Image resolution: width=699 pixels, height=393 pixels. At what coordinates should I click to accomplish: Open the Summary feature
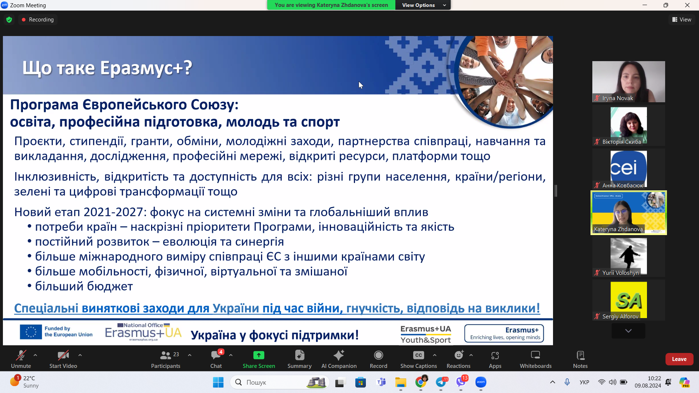(299, 359)
